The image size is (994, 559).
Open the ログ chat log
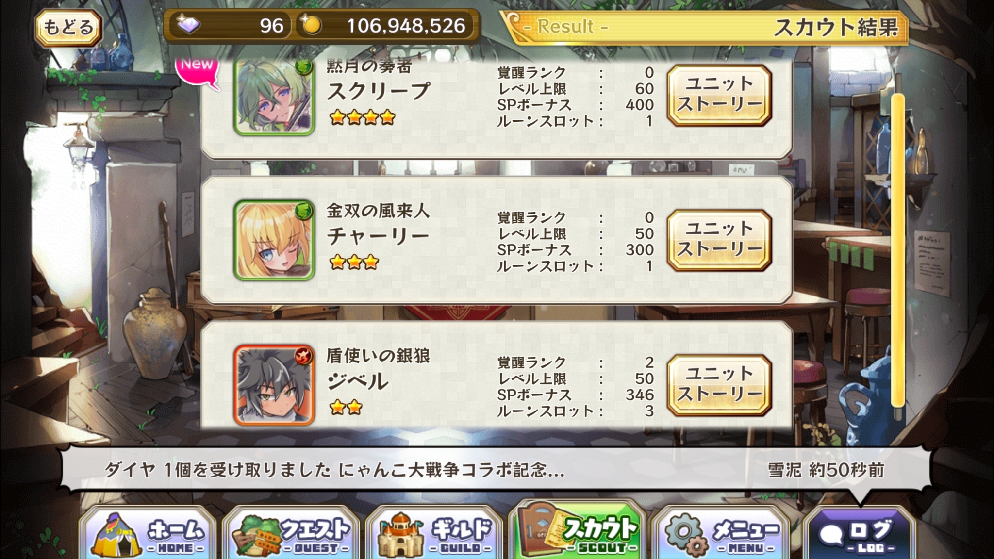click(859, 534)
